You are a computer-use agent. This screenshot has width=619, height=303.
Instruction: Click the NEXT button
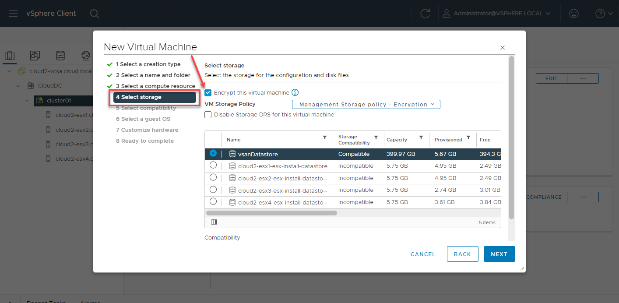tap(499, 254)
